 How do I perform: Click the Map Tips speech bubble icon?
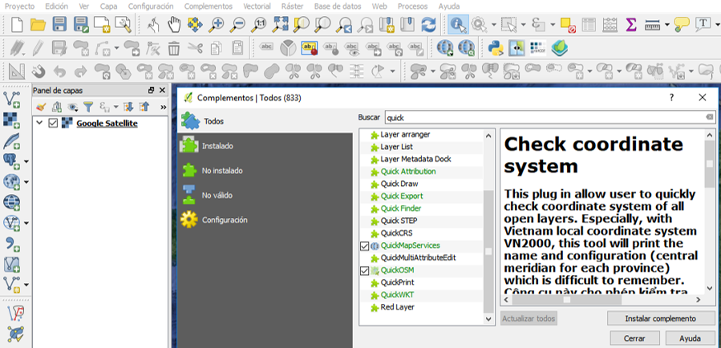(x=682, y=24)
